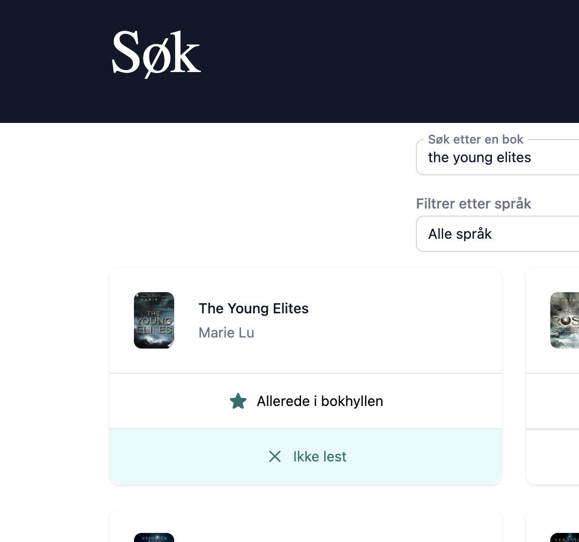Screen dimensions: 579x542
Task: Select The Young Elites cover thumbnail
Action: pyautogui.click(x=154, y=320)
